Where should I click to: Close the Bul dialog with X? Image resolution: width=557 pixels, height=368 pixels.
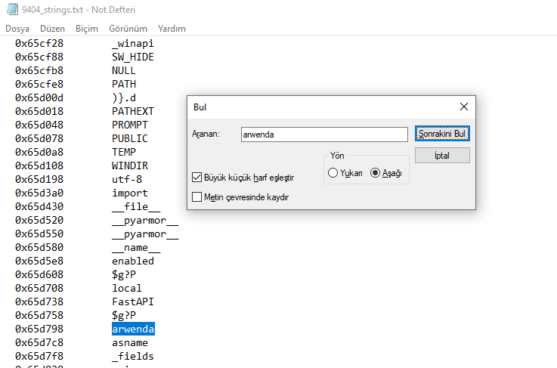(x=463, y=107)
